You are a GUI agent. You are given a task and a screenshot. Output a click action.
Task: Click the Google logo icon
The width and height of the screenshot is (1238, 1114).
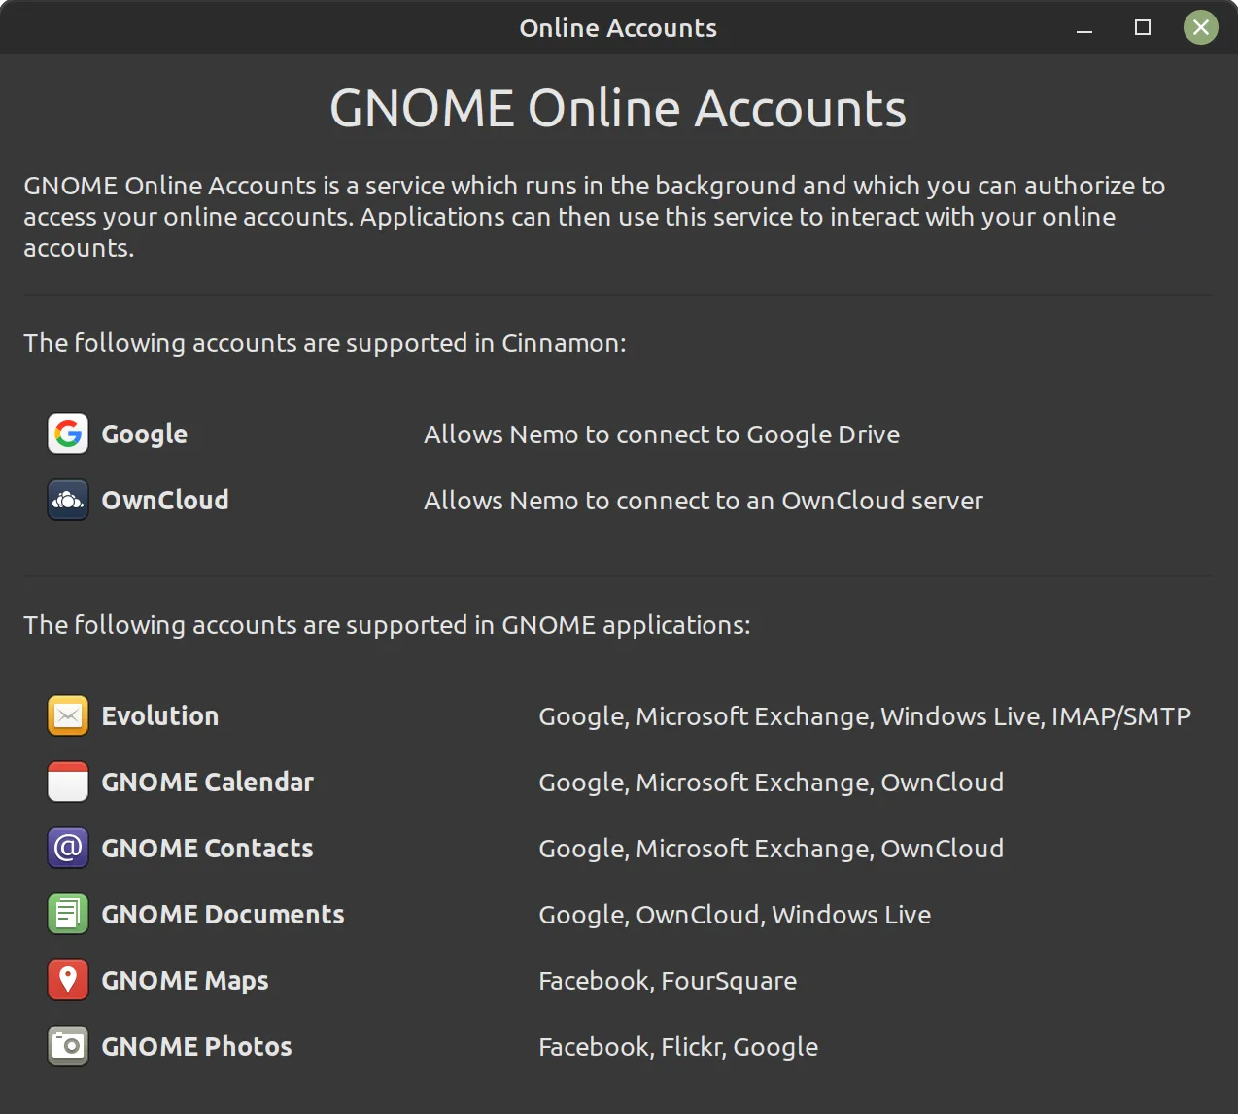pyautogui.click(x=67, y=434)
